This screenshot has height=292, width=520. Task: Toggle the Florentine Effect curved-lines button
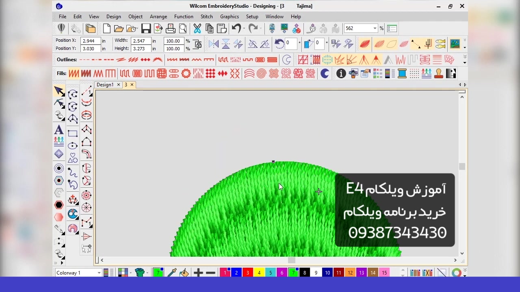click(249, 74)
